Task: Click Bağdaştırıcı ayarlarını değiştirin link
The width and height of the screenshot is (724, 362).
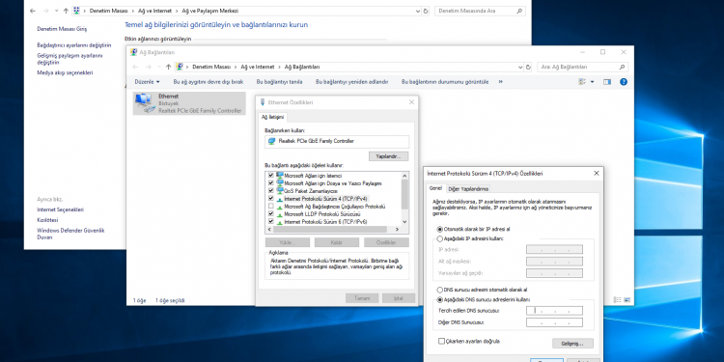Action: 74,45
